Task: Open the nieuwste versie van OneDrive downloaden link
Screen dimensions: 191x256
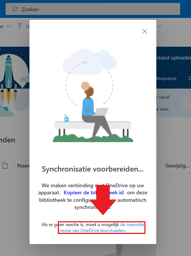Action: [102, 228]
